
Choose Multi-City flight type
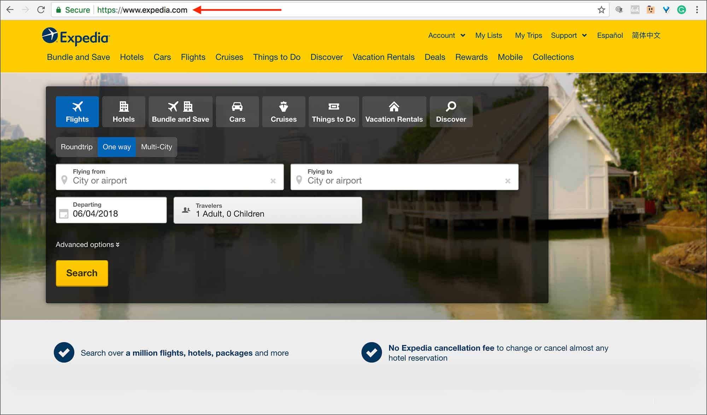[157, 147]
